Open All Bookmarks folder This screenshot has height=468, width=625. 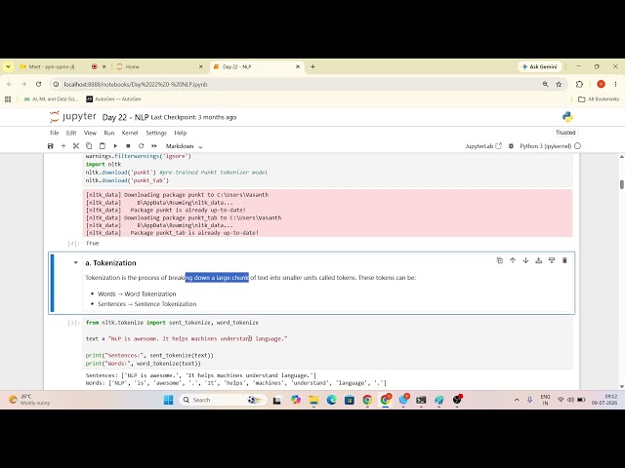point(599,99)
